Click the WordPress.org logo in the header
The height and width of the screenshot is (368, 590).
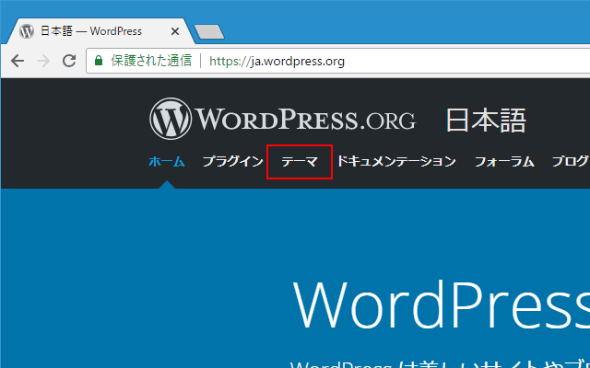click(x=283, y=119)
